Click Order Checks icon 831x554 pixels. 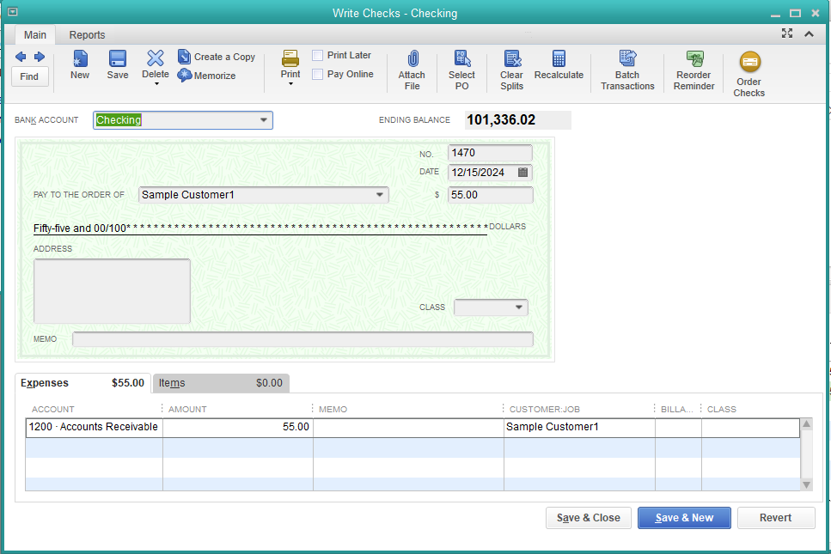[x=750, y=62]
